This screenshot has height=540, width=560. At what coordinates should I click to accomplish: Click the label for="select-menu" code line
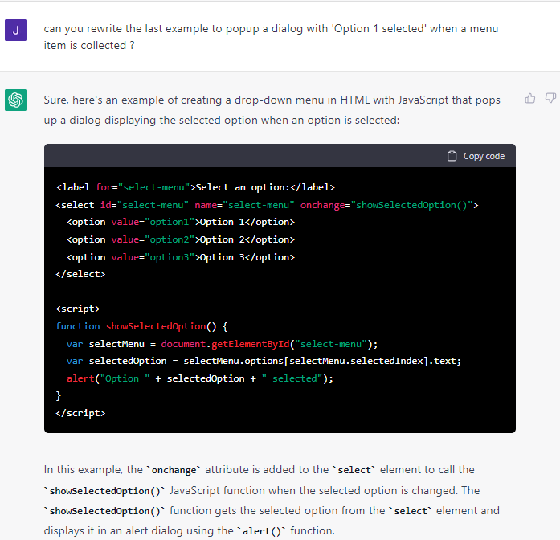click(x=195, y=187)
